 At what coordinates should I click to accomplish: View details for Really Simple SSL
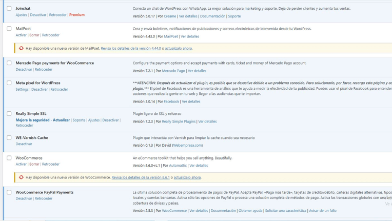click(207, 122)
